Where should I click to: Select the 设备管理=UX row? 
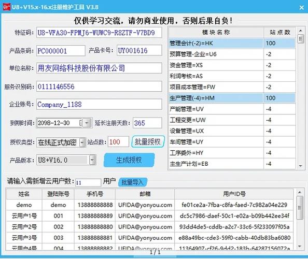tap(232, 131)
